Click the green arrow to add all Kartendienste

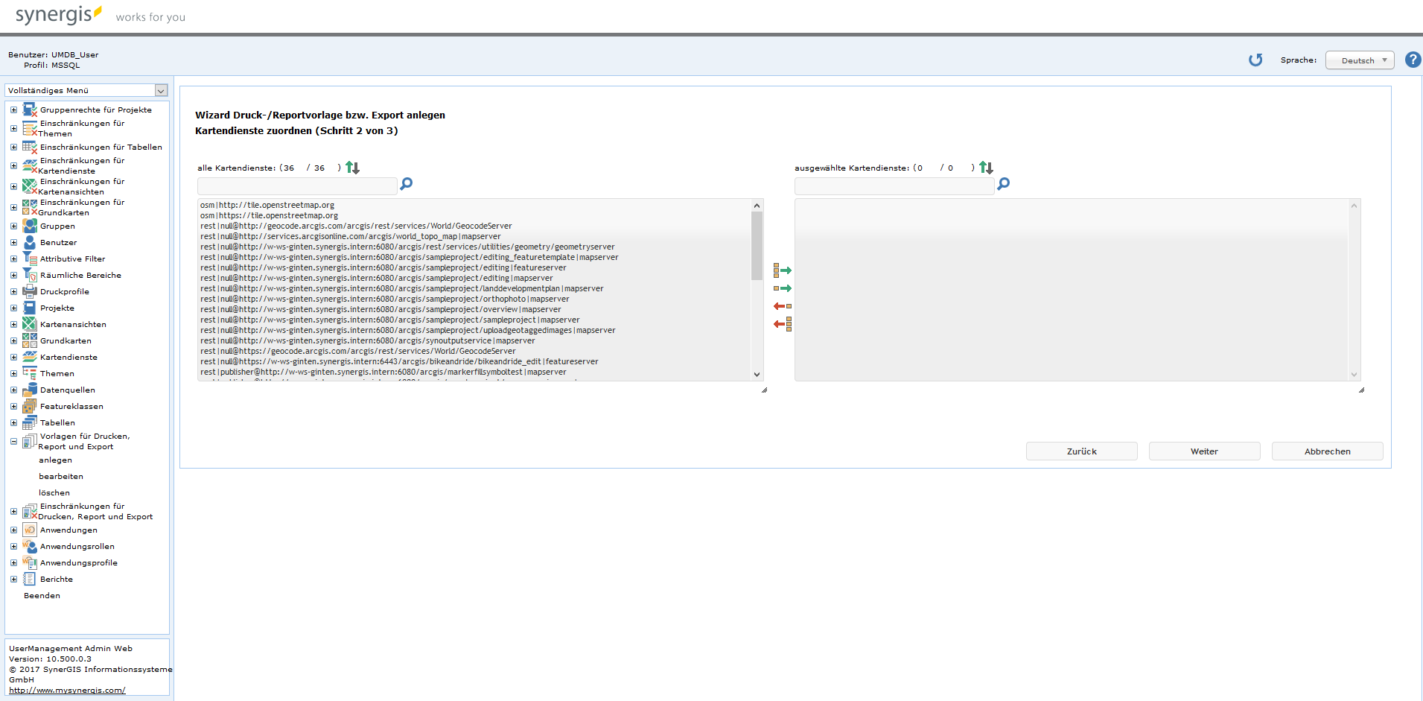pos(783,270)
